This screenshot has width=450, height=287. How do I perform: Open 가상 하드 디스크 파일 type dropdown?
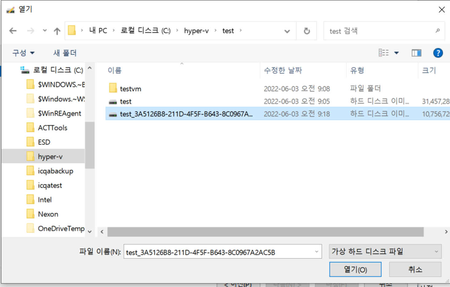385,252
